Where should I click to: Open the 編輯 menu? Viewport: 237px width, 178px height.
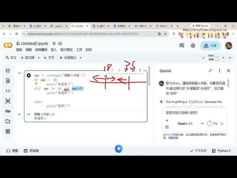[29, 50]
